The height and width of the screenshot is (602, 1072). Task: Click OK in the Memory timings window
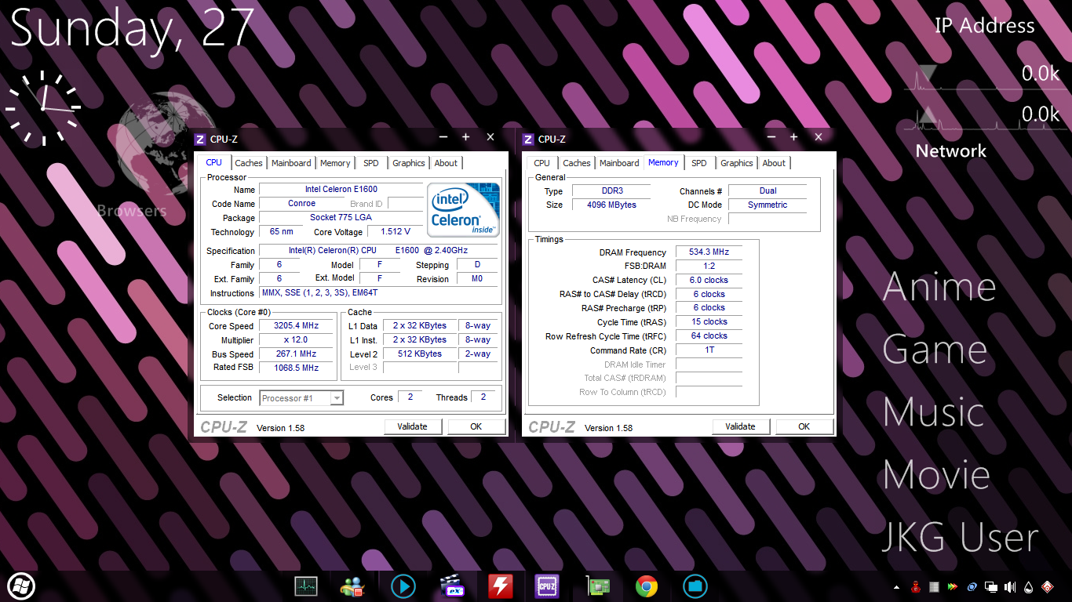click(804, 426)
